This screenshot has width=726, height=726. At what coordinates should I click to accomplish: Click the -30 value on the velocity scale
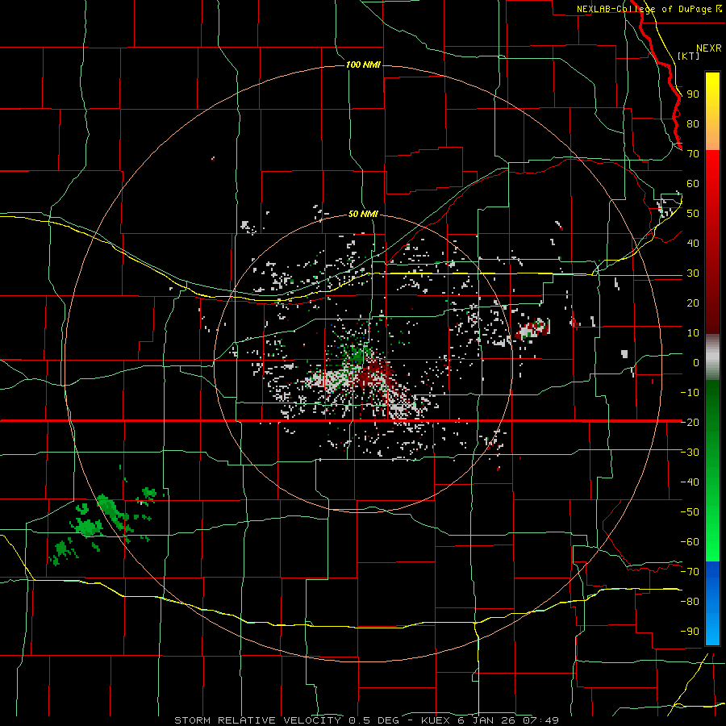click(x=690, y=453)
